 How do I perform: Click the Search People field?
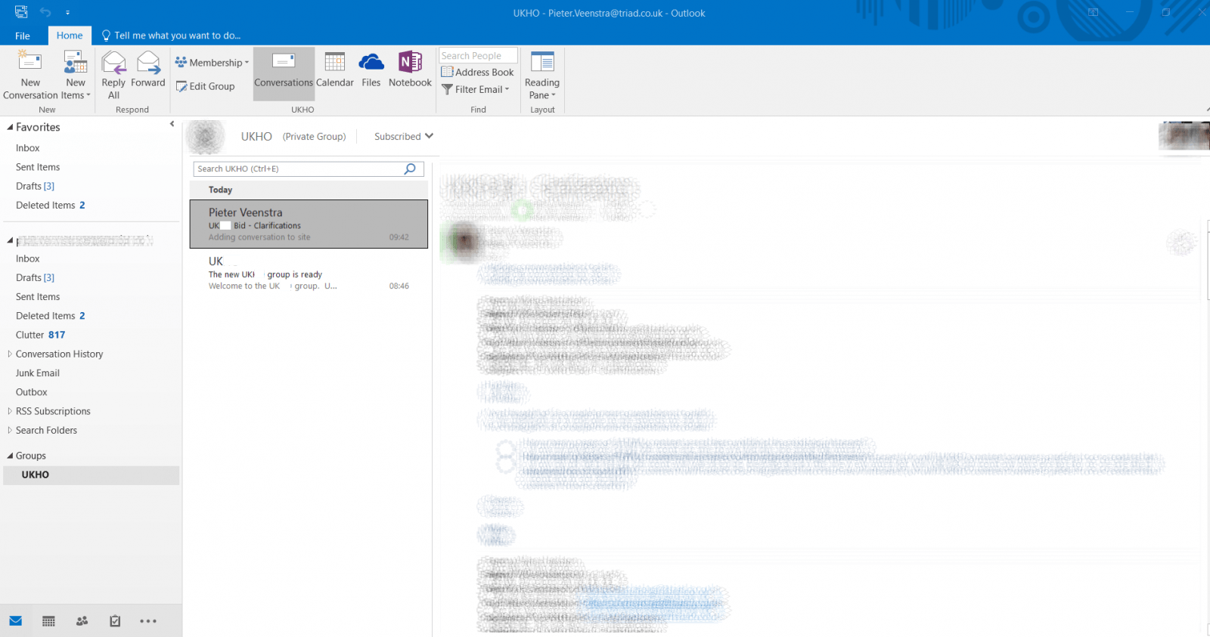click(x=478, y=56)
